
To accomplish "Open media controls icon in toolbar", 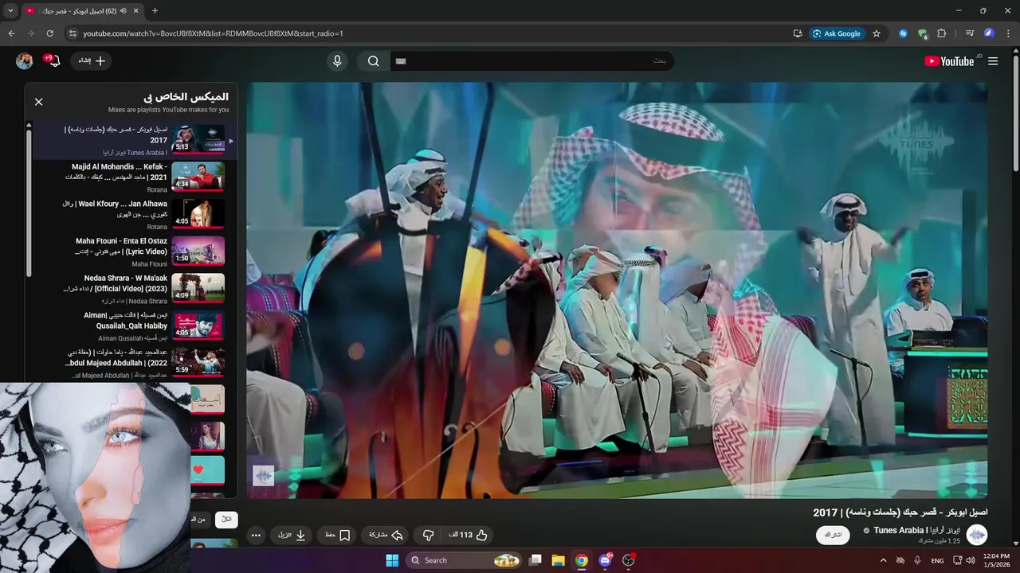I will tap(970, 33).
